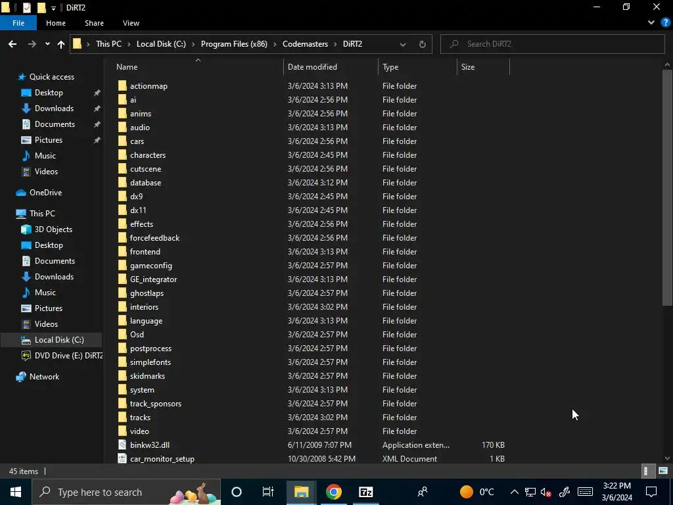Viewport: 673px width, 505px height.
Task: Click the Forward navigation arrow
Action: pyautogui.click(x=32, y=44)
